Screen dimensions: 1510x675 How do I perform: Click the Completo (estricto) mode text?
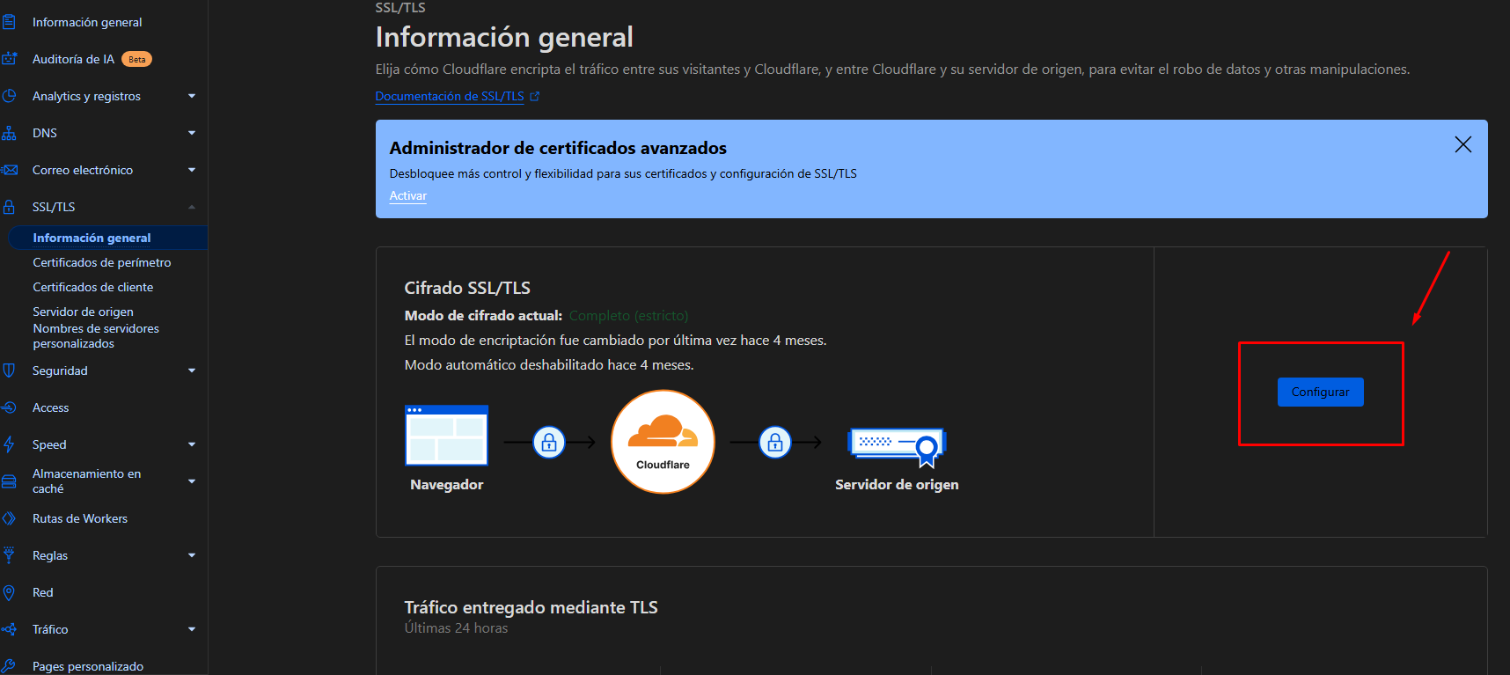pyautogui.click(x=628, y=315)
